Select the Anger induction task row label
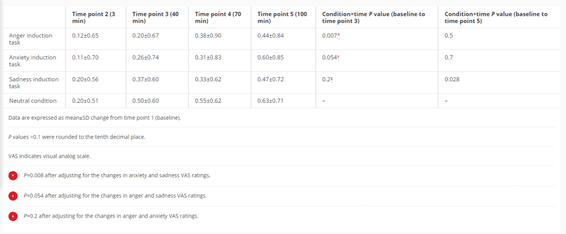This screenshot has width=566, height=234. [x=31, y=39]
